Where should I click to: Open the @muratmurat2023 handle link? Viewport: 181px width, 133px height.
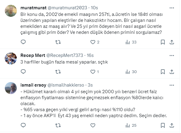71,7
